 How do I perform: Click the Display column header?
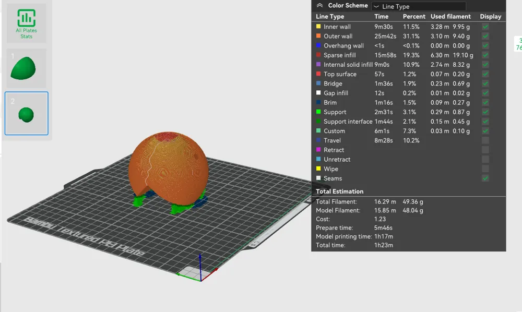tap(490, 16)
